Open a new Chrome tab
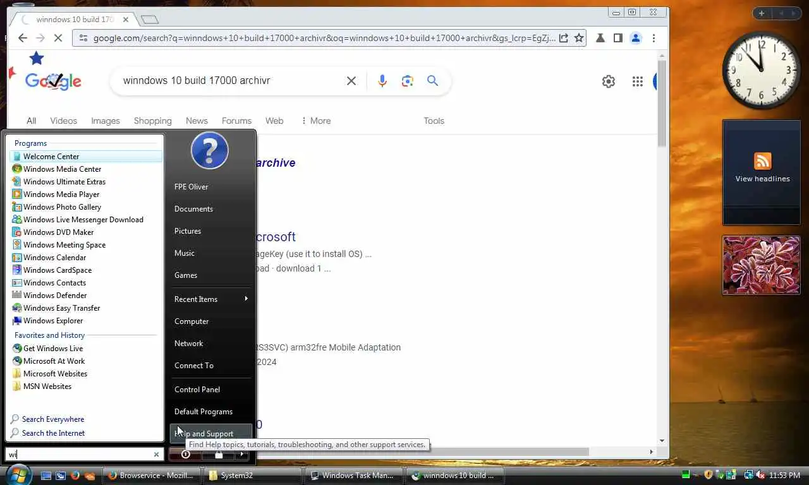This screenshot has width=809, height=485. pyautogui.click(x=149, y=20)
